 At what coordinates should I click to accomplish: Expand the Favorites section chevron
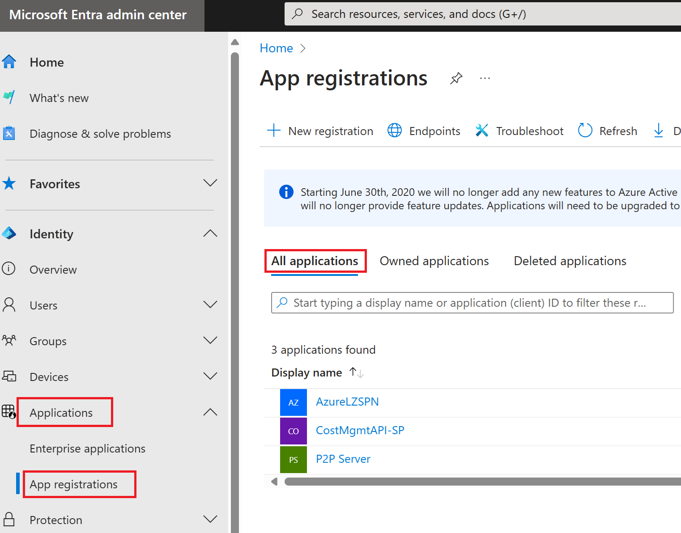point(210,183)
